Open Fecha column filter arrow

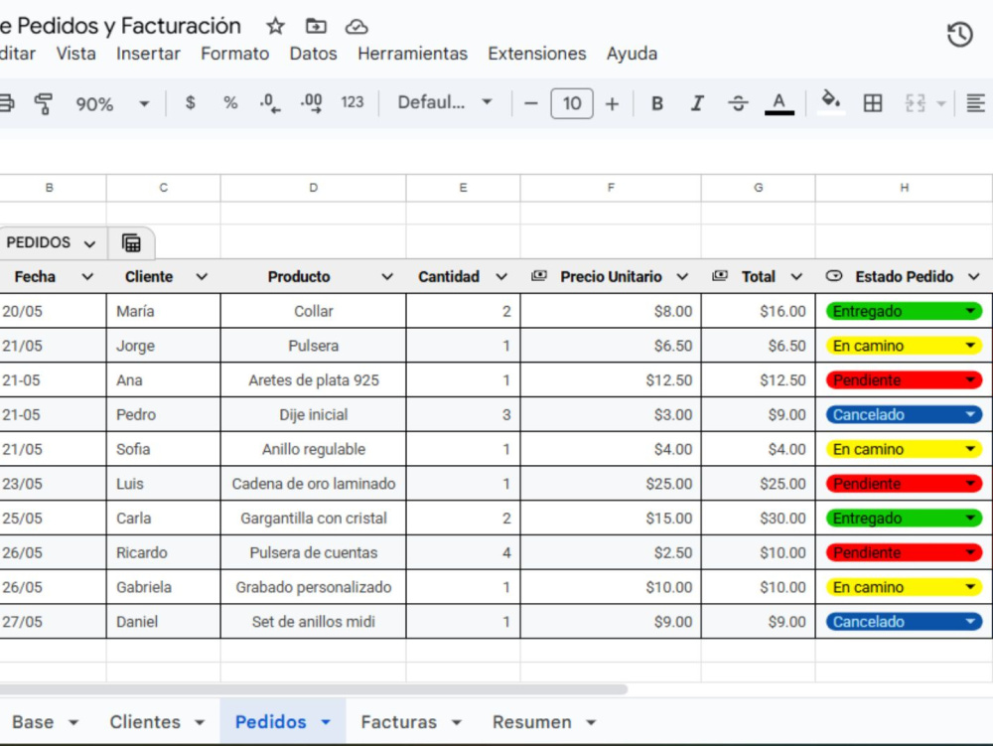(87, 277)
